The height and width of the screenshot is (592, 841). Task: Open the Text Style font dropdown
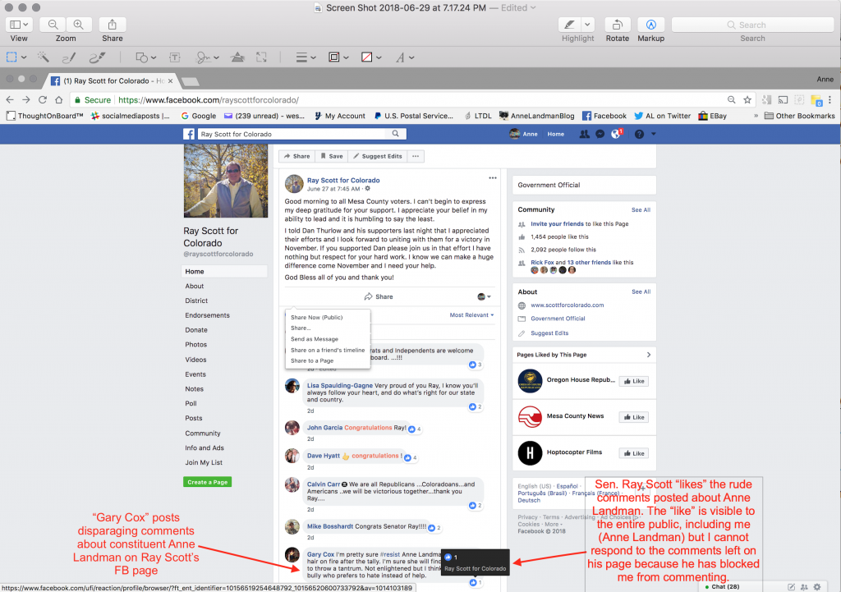coord(405,57)
